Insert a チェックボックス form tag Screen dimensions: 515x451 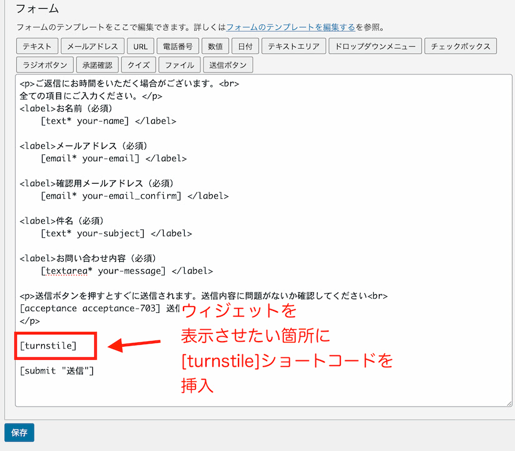point(461,46)
